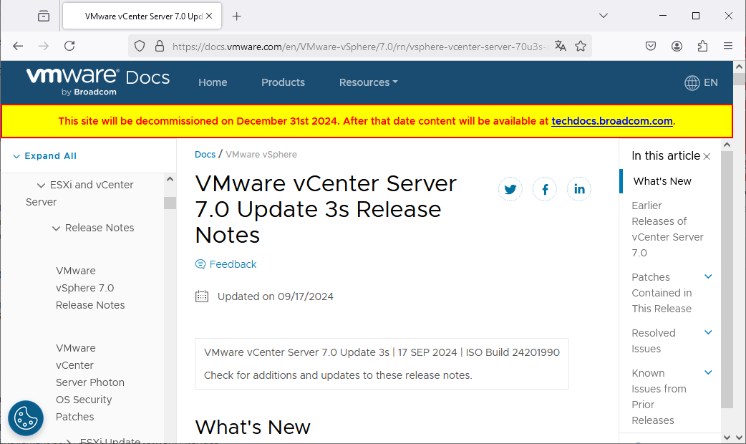
Task: Collapse the Release Notes tree node
Action: (56, 228)
